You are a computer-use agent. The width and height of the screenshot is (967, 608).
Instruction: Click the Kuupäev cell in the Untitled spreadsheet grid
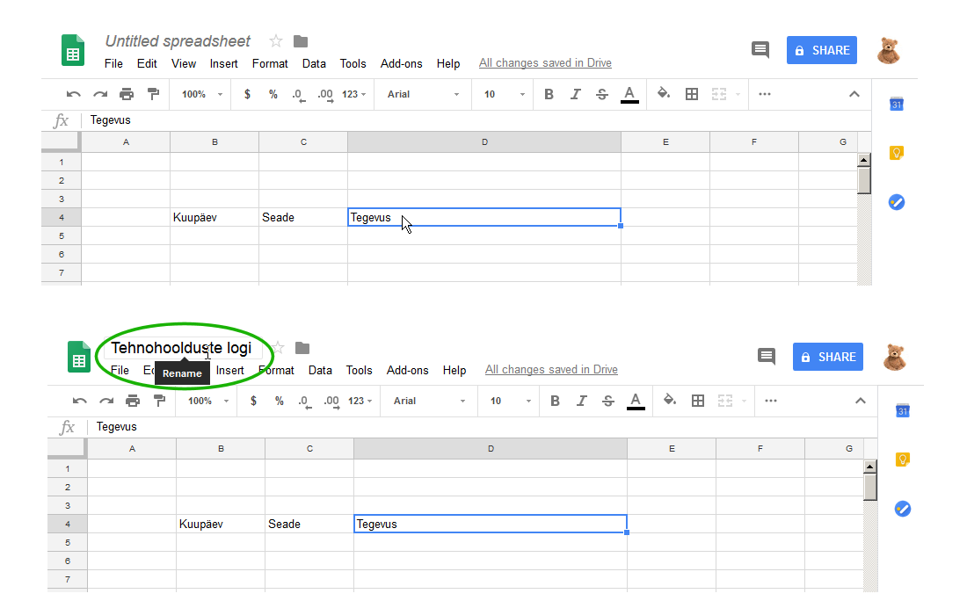[x=214, y=217]
